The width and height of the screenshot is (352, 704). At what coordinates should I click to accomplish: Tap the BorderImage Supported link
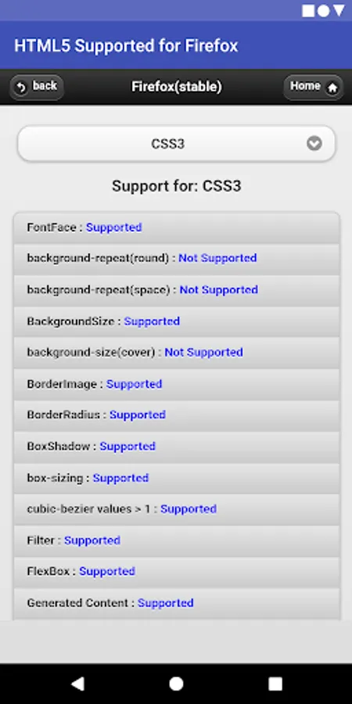[134, 384]
